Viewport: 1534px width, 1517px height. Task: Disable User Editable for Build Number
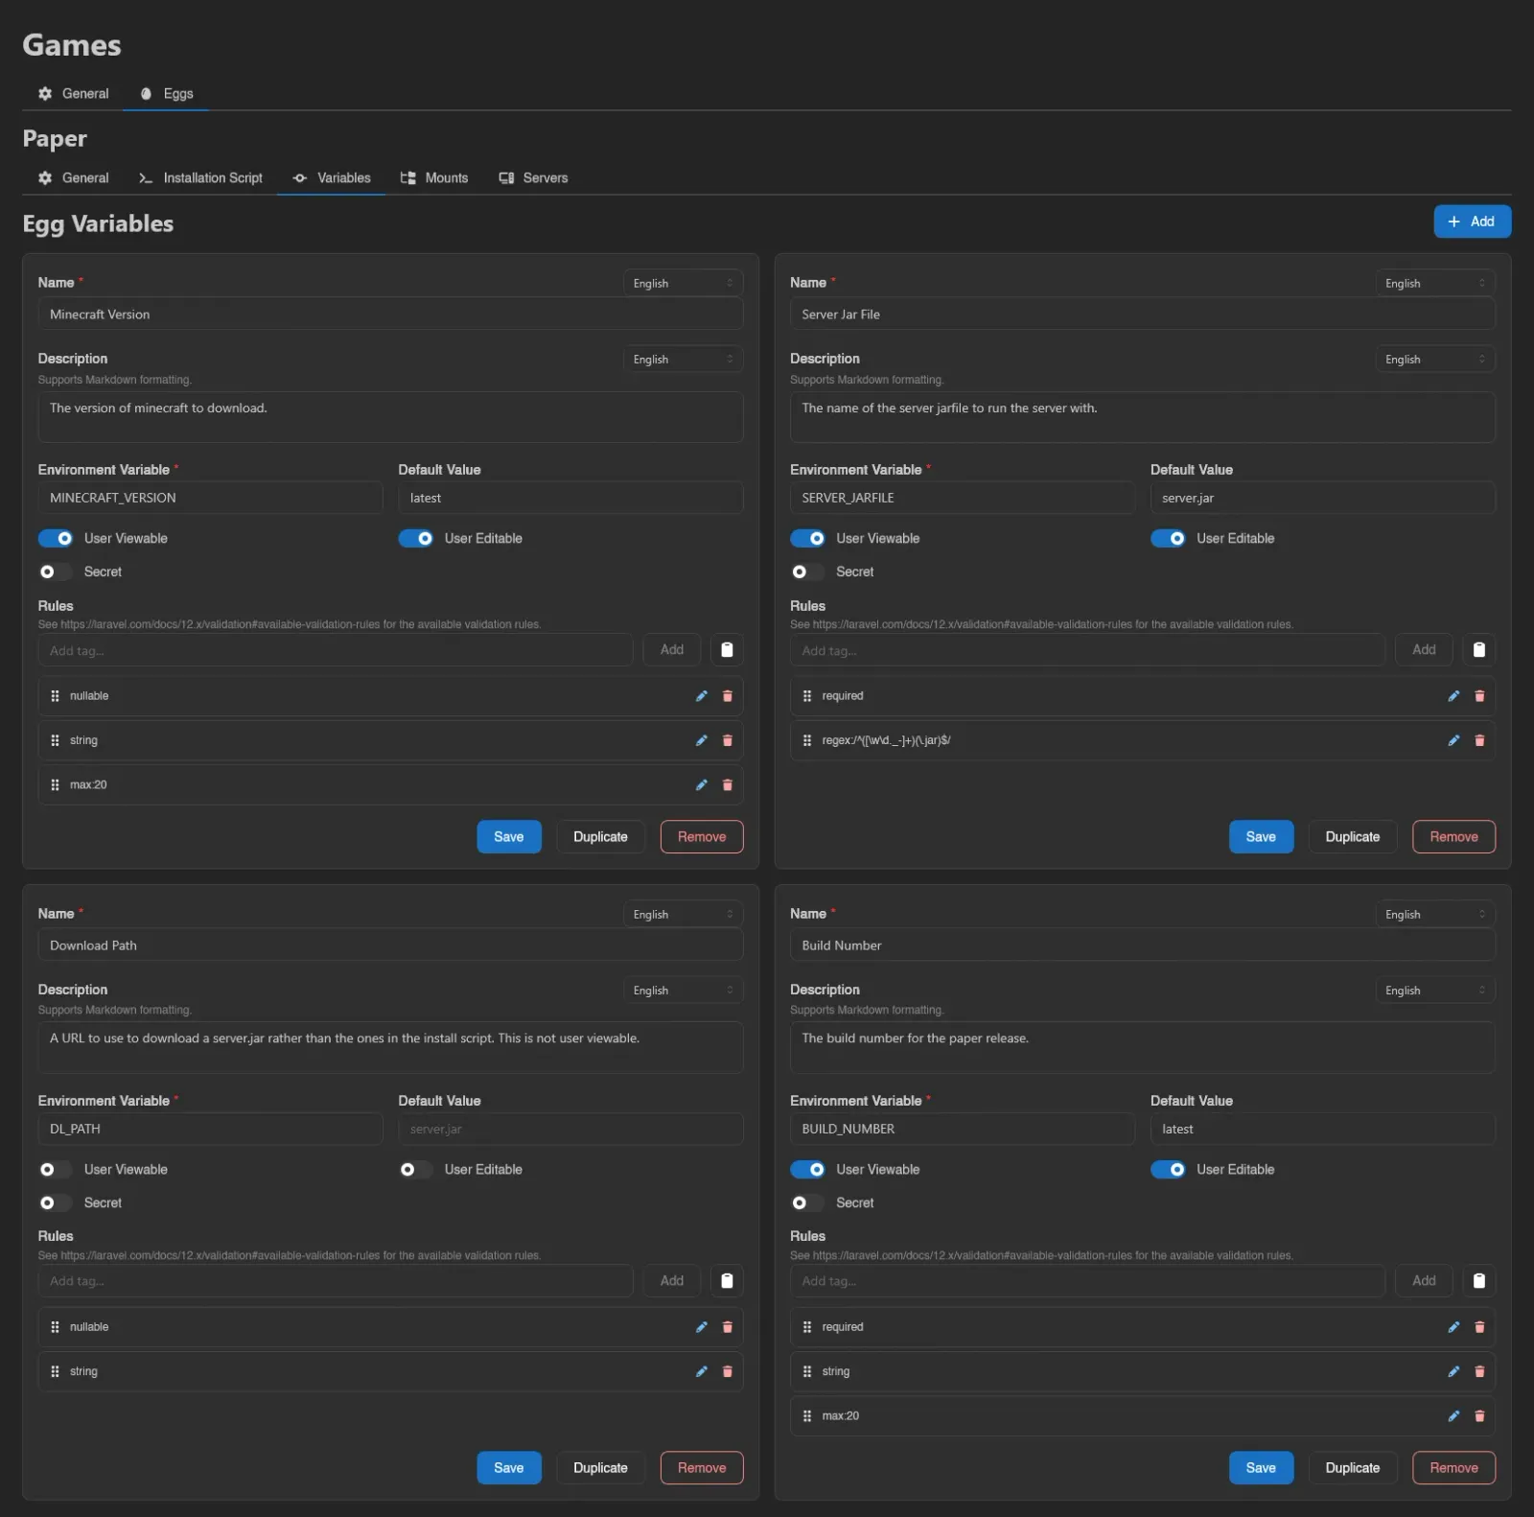coord(1169,1170)
